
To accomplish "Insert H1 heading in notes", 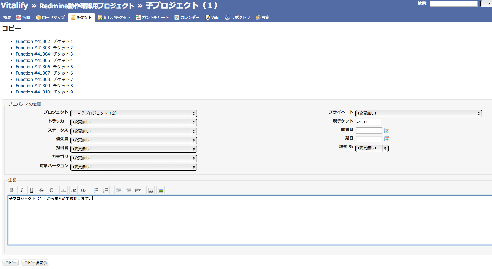I will tap(64, 190).
